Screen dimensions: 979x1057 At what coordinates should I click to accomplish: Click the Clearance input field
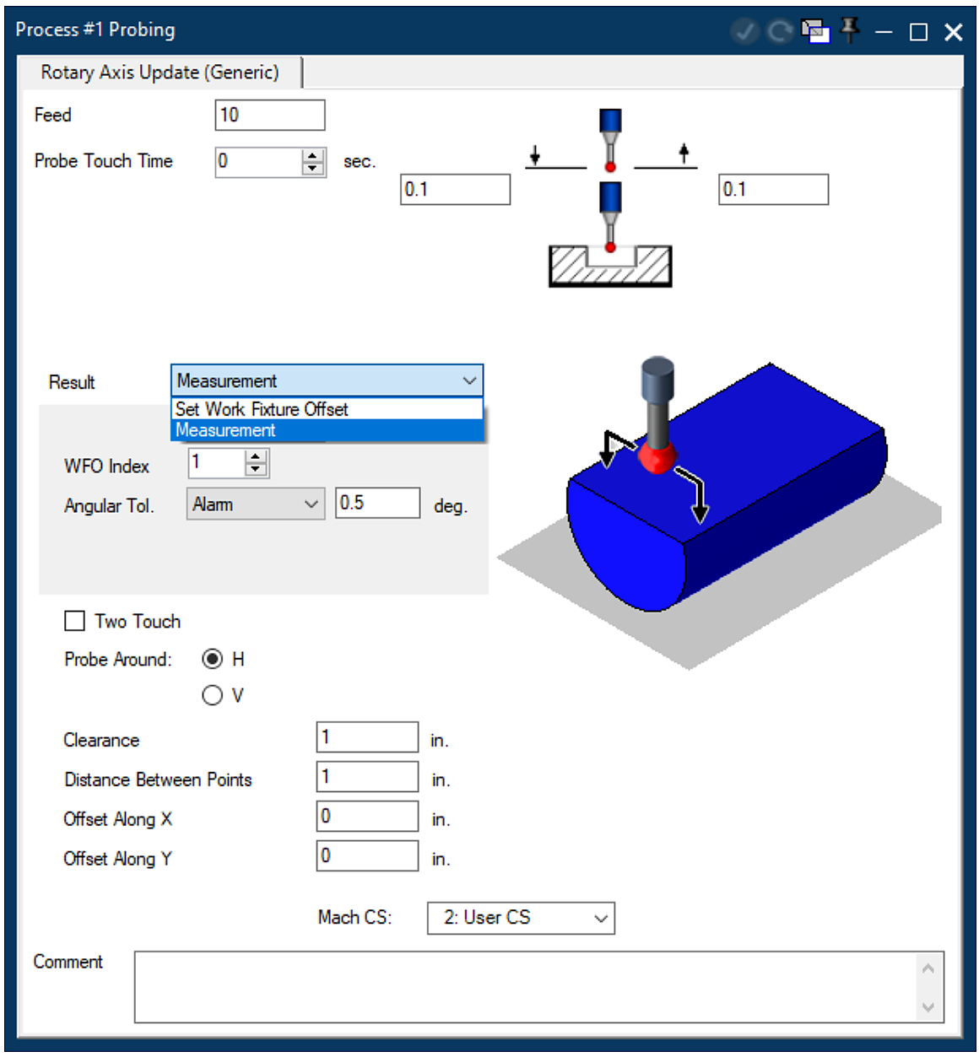[368, 737]
